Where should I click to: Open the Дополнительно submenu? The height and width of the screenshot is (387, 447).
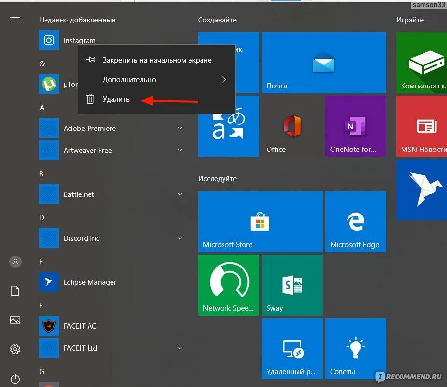(x=129, y=79)
